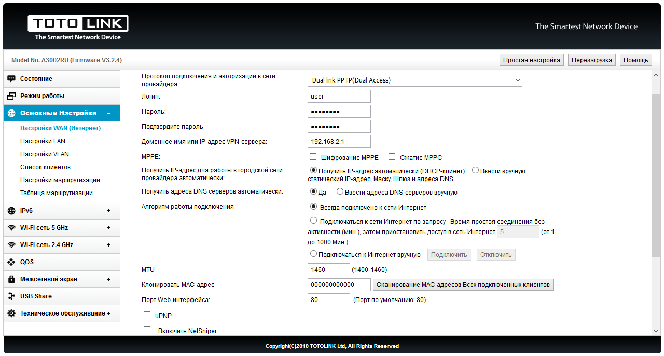This screenshot has width=664, height=356.
Task: Click Перезагрузка button
Action: tap(592, 60)
